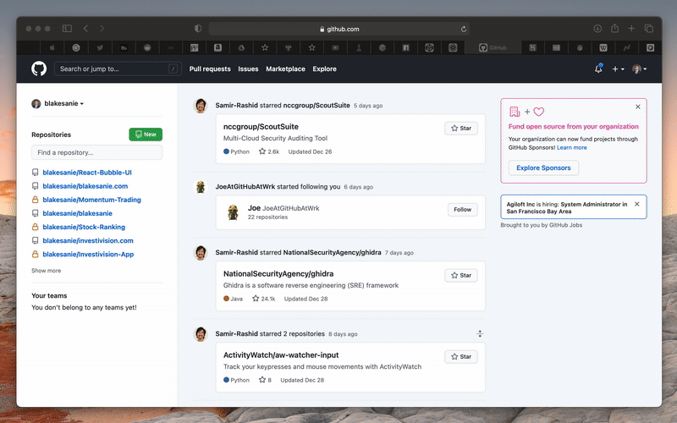Click Samir-Rashid's avatar on ScoutSuite event

click(x=201, y=105)
